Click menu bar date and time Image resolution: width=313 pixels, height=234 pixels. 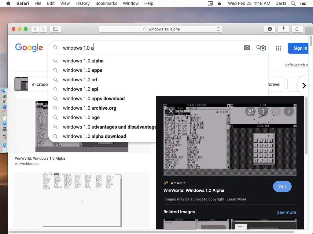tap(249, 3)
